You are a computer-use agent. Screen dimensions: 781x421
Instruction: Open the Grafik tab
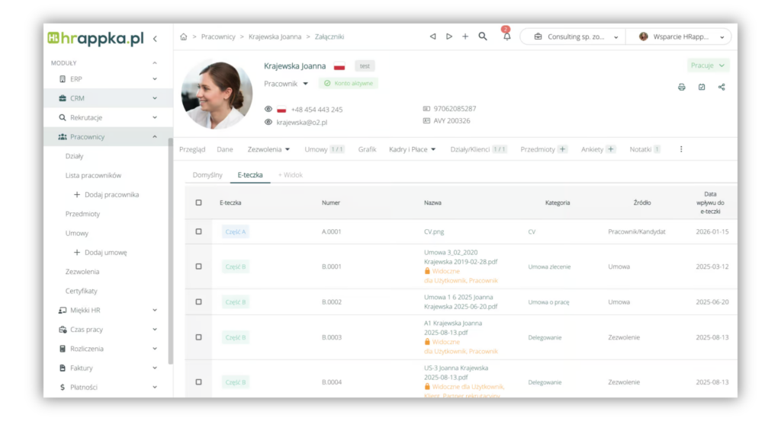[367, 149]
